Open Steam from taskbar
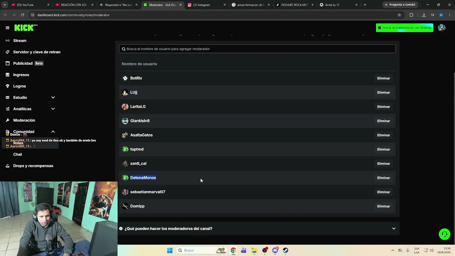 tap(285, 250)
